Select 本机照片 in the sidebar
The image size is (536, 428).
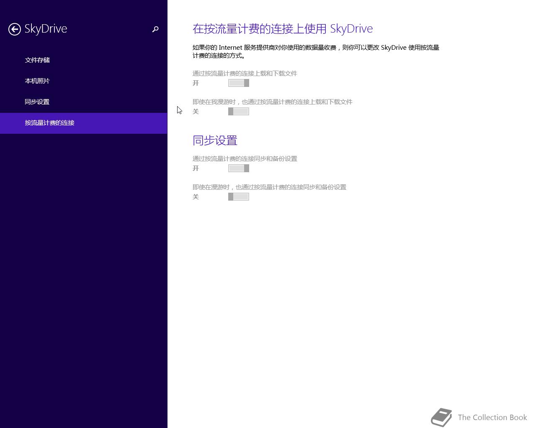[x=83, y=81]
